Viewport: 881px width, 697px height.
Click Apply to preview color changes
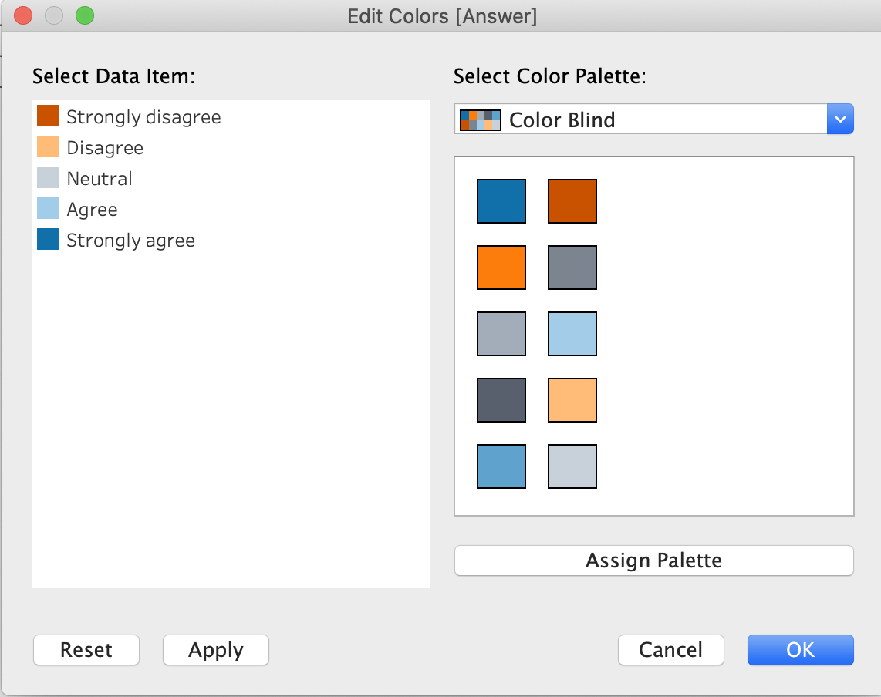(216, 650)
